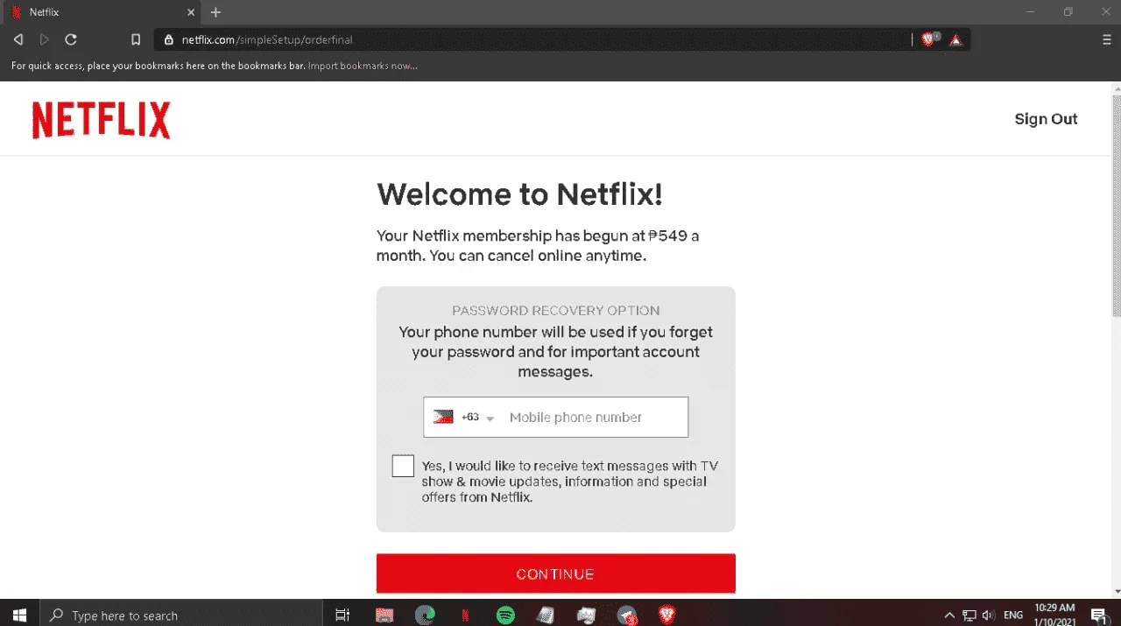Viewport: 1121px width, 626px height.
Task: Bookmark this page with the bookmark icon
Action: point(136,39)
